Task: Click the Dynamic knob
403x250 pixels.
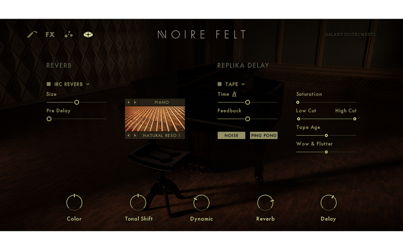Action: click(x=201, y=203)
